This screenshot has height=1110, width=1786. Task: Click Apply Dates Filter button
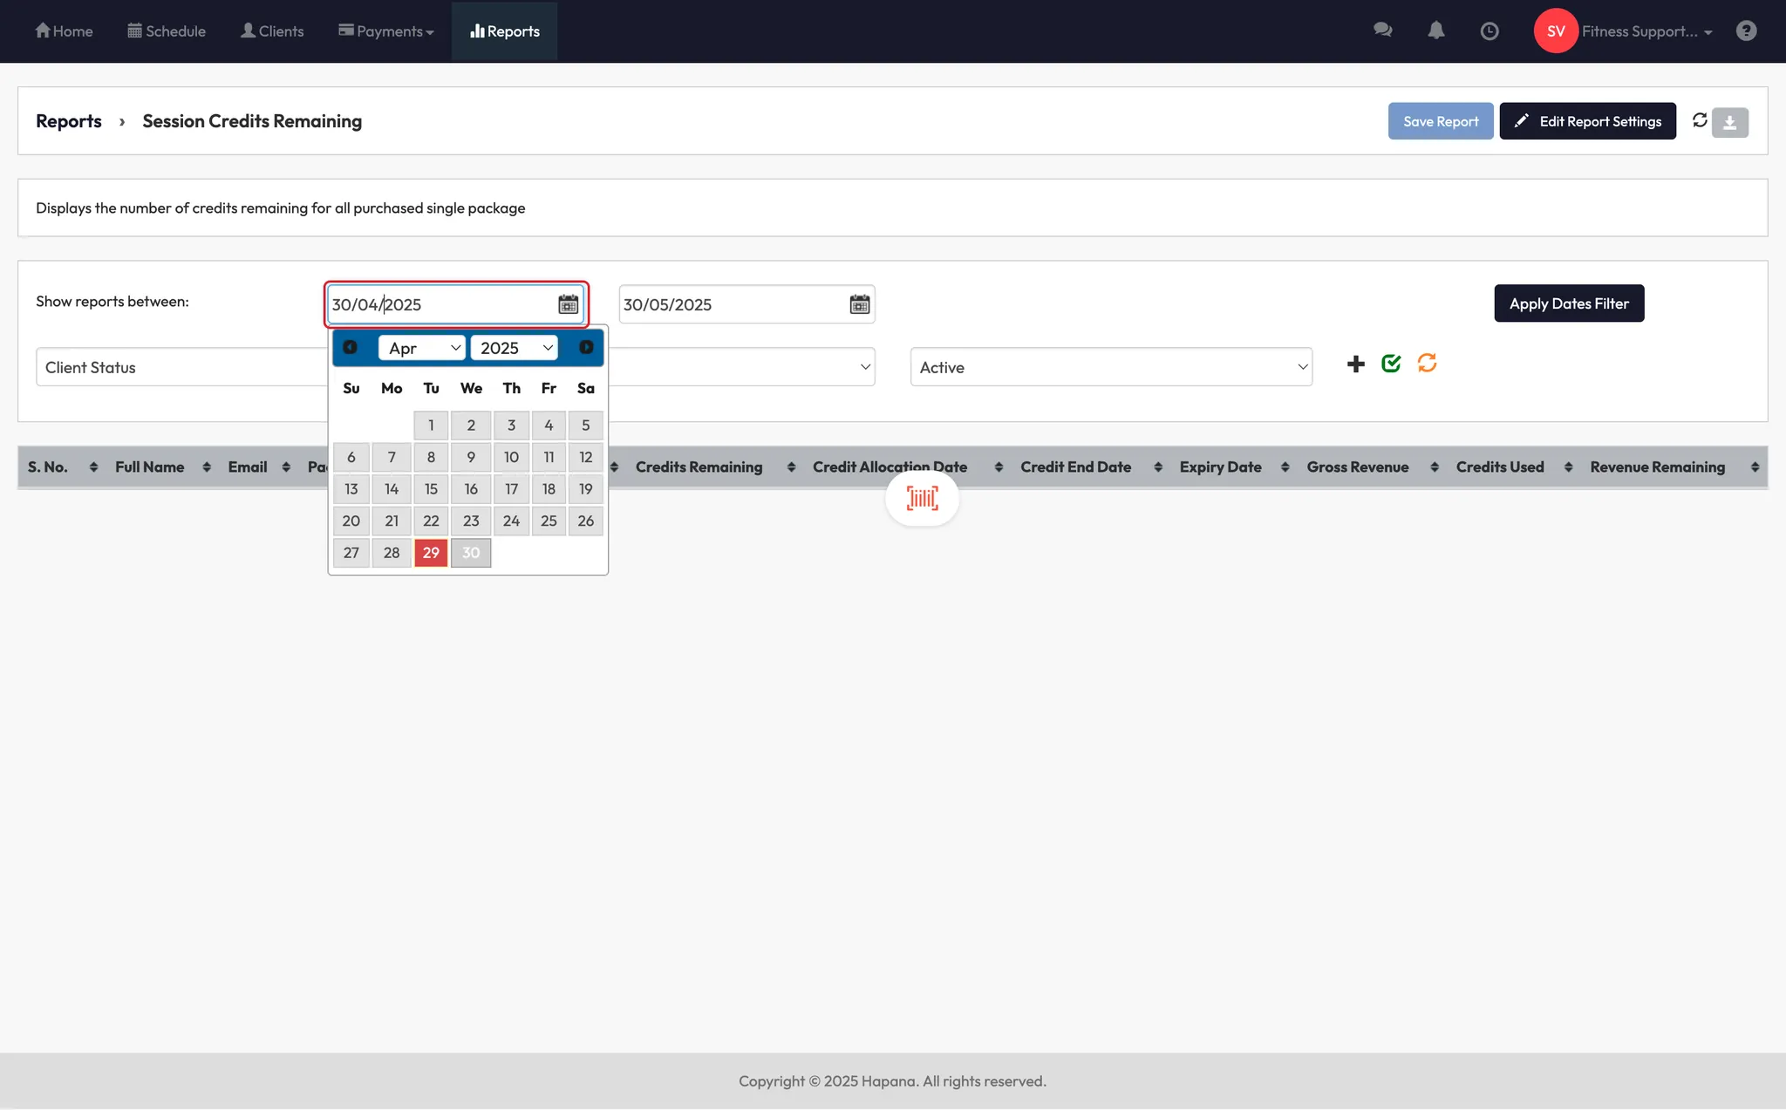(1569, 303)
